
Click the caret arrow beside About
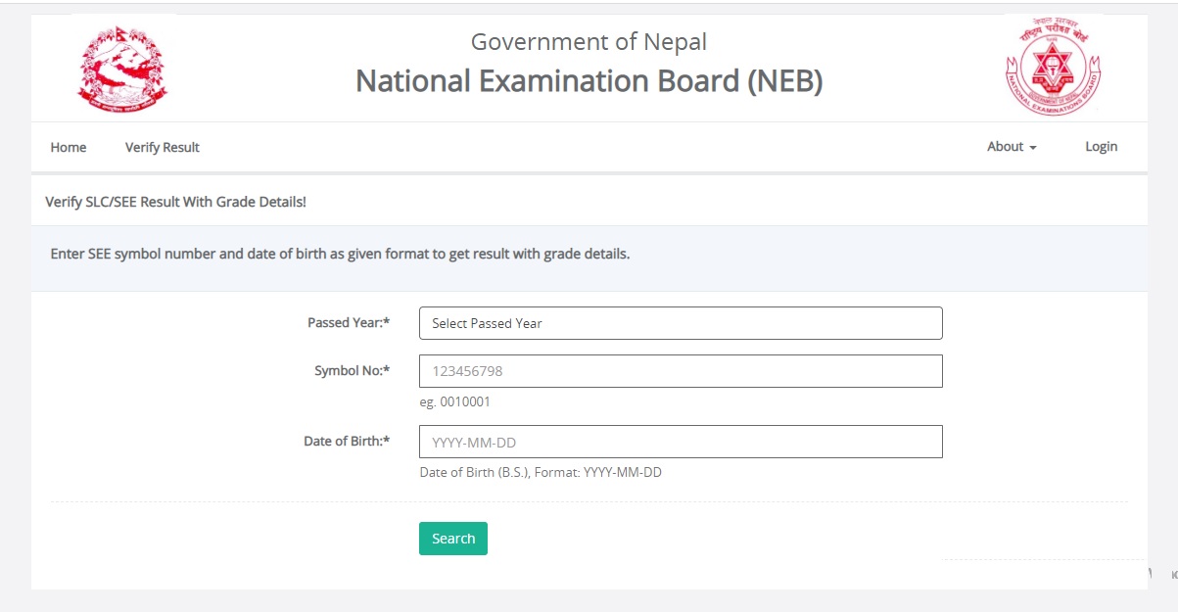[x=1033, y=148]
